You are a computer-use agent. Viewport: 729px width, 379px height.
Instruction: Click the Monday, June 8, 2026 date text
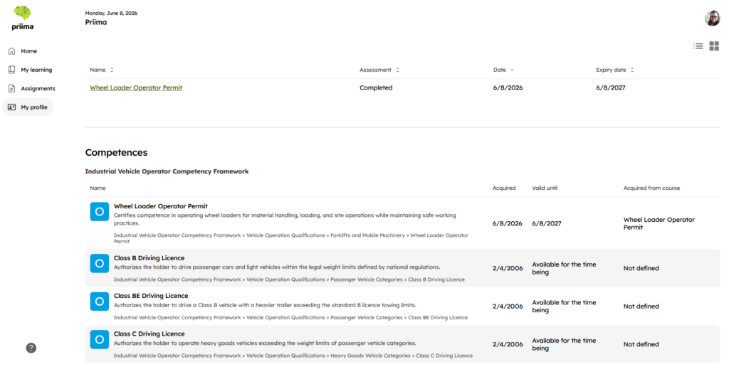[x=111, y=13]
